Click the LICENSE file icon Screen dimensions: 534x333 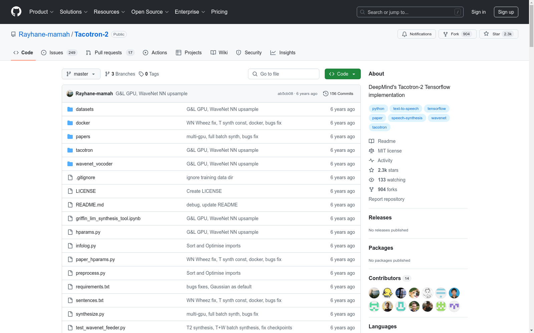pos(70,191)
